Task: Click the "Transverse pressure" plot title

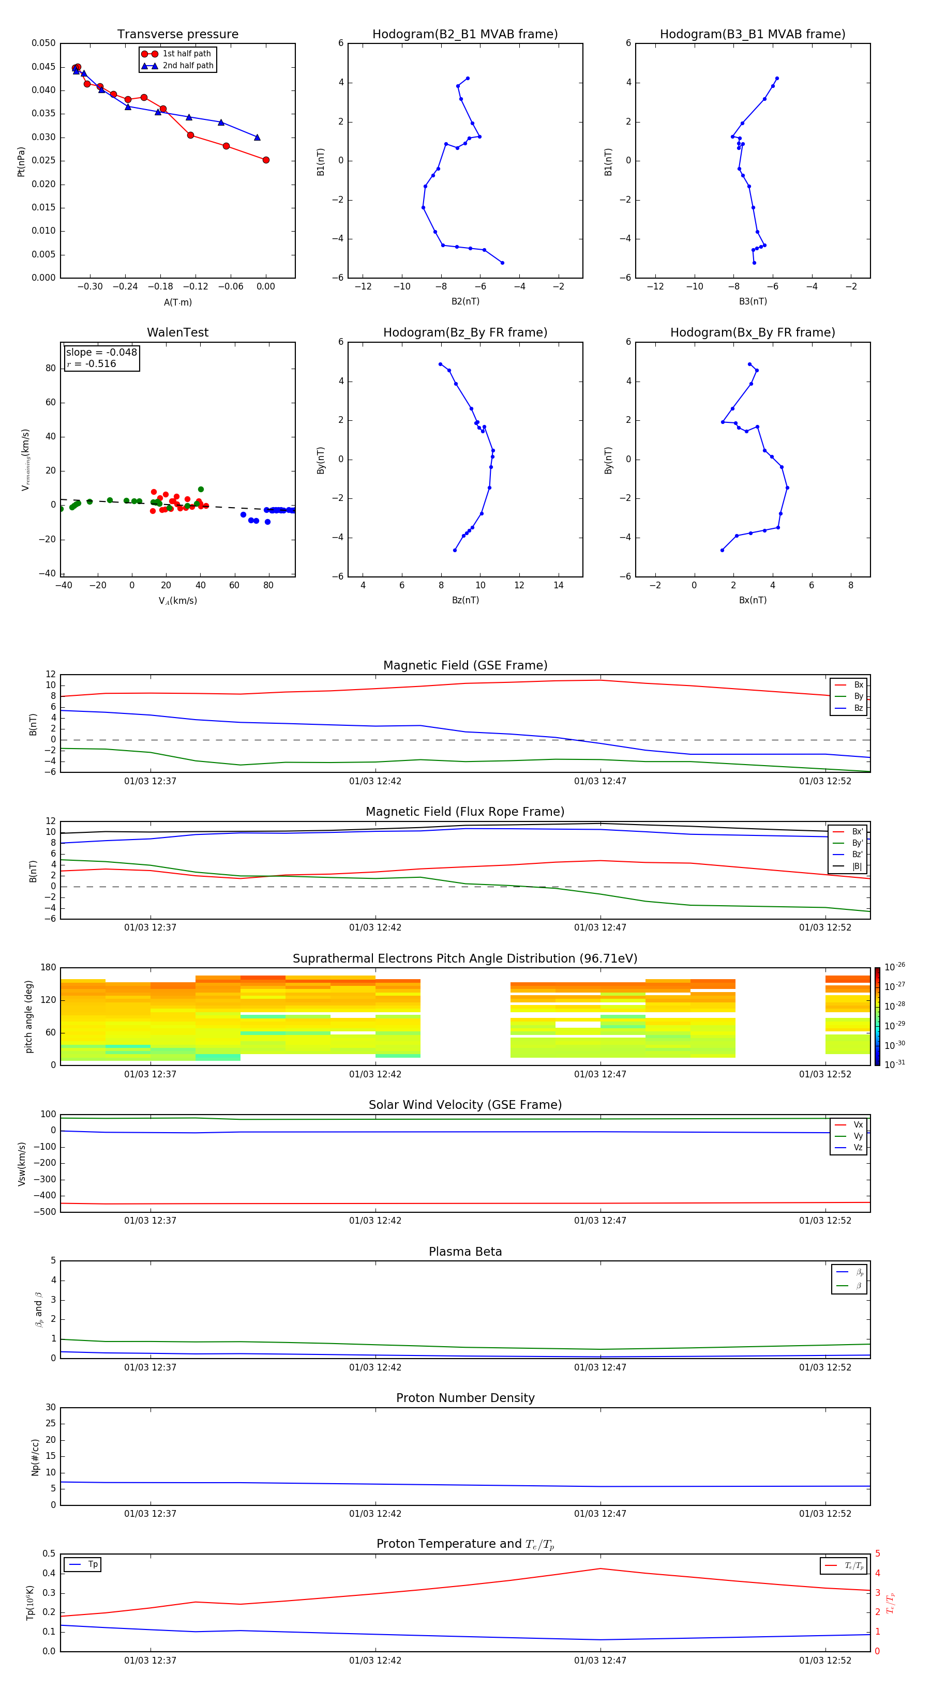Action: tap(177, 35)
